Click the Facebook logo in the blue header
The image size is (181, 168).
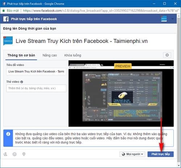[6, 19]
